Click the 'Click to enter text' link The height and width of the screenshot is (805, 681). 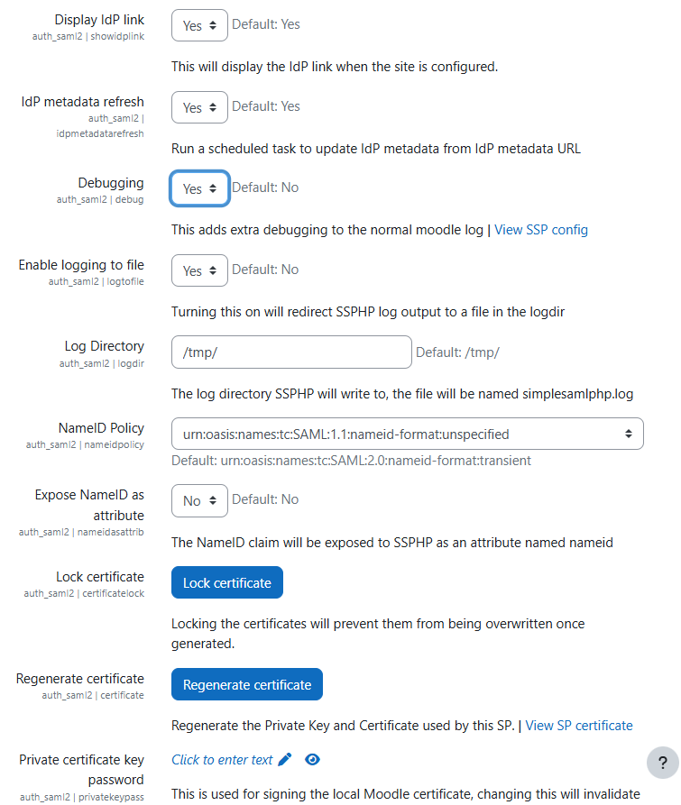[222, 760]
